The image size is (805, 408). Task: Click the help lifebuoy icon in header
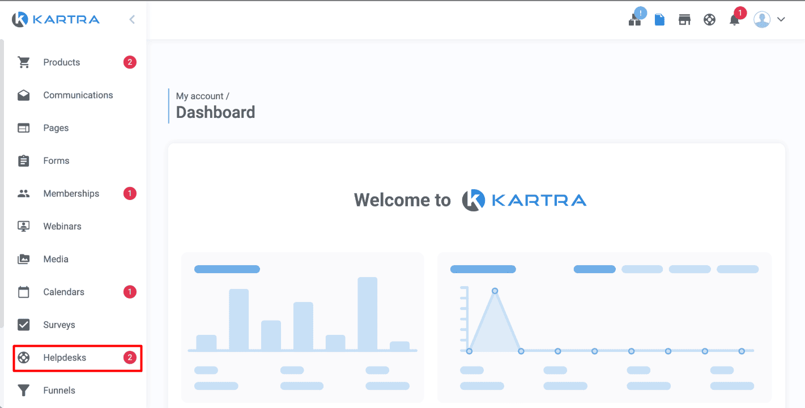(709, 20)
